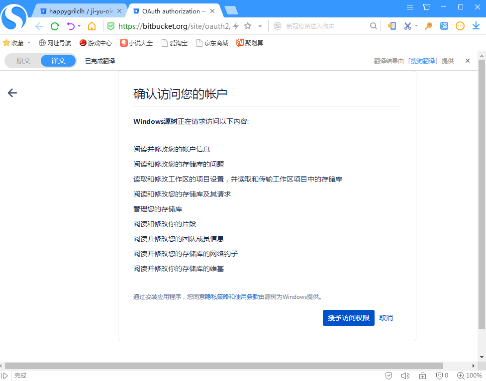The width and height of the screenshot is (486, 381).
Task: Go to the home page icon
Action: pos(92,26)
